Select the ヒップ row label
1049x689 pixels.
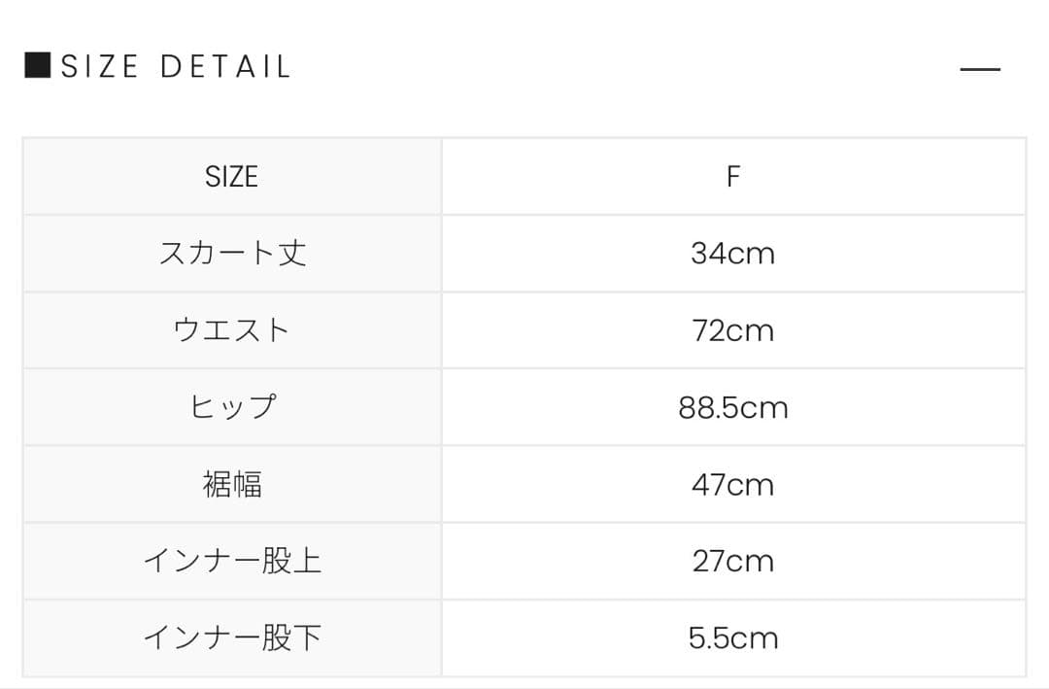232,407
